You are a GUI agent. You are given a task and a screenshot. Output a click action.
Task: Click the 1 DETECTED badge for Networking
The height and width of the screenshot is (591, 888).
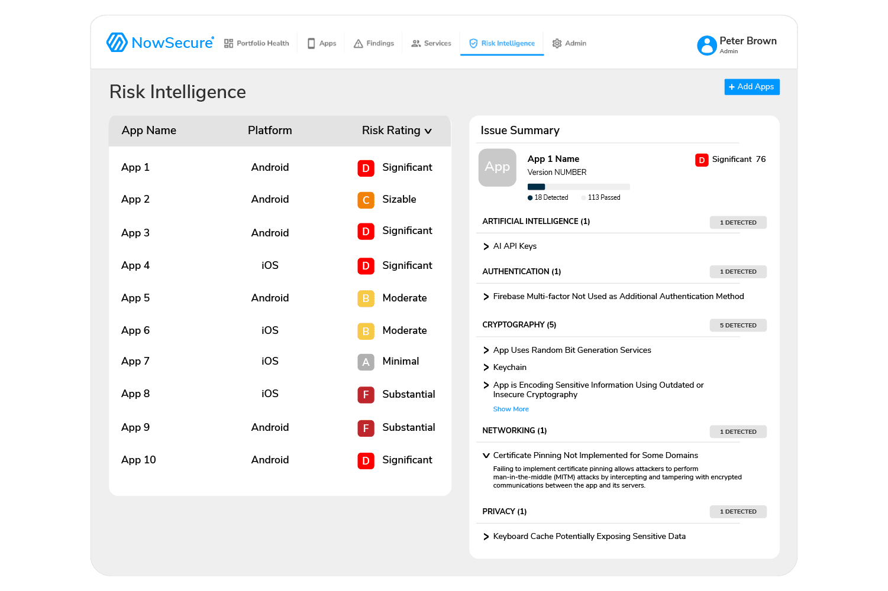738,432
